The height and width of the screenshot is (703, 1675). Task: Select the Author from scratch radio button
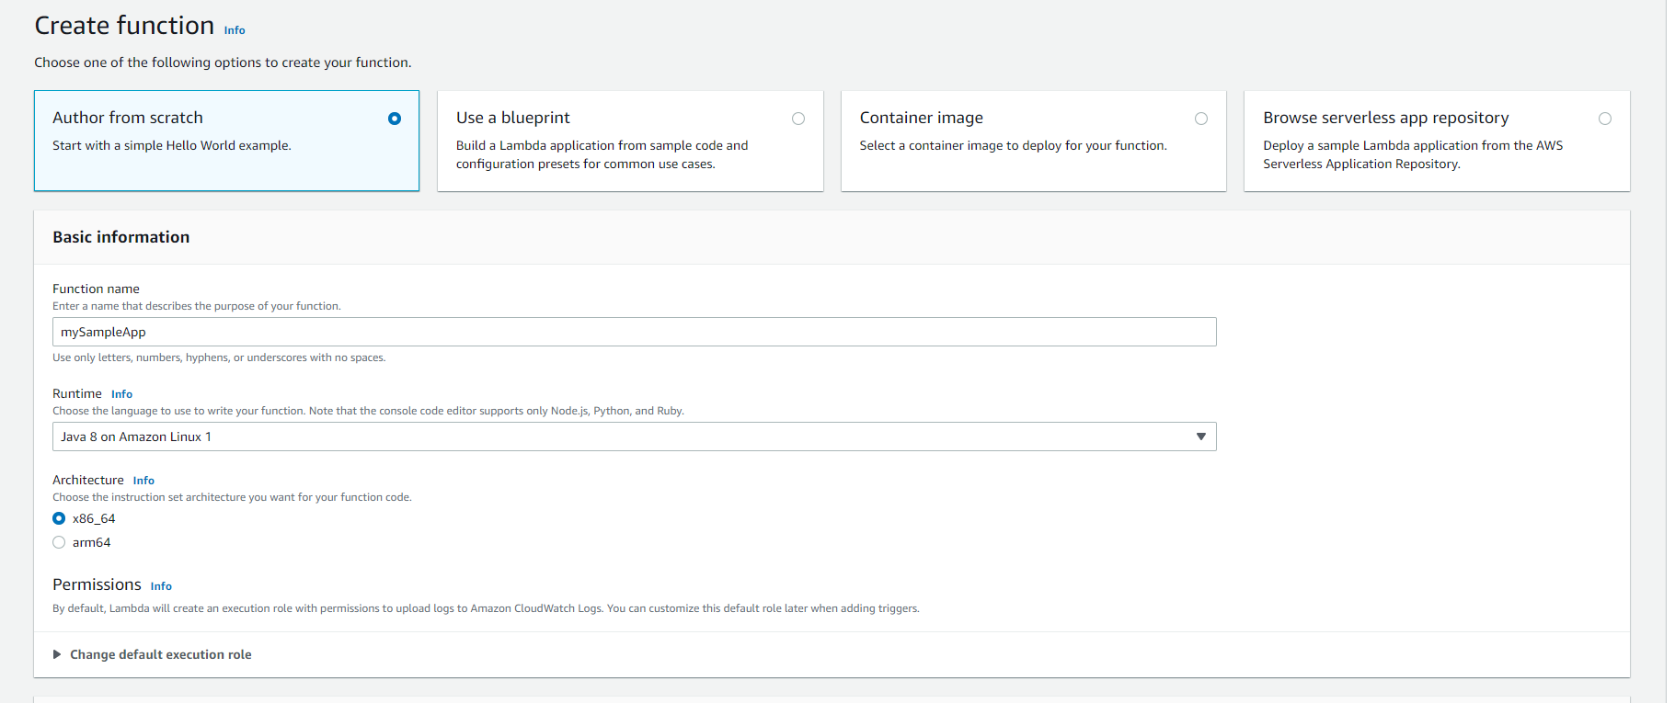(x=395, y=119)
